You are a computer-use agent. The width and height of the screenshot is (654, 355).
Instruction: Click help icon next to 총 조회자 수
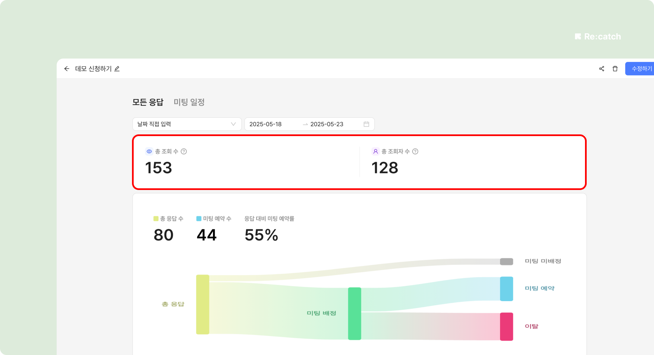[x=415, y=151]
